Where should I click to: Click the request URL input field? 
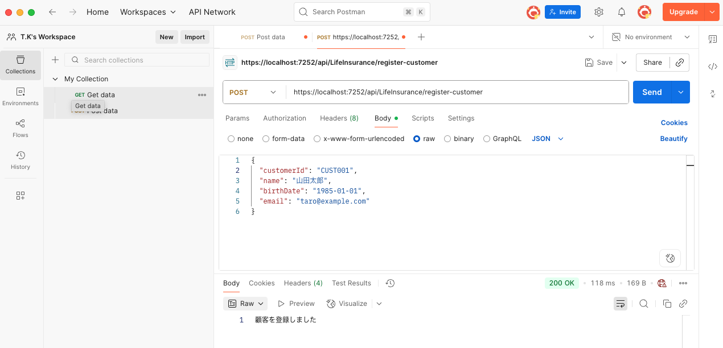tap(455, 92)
